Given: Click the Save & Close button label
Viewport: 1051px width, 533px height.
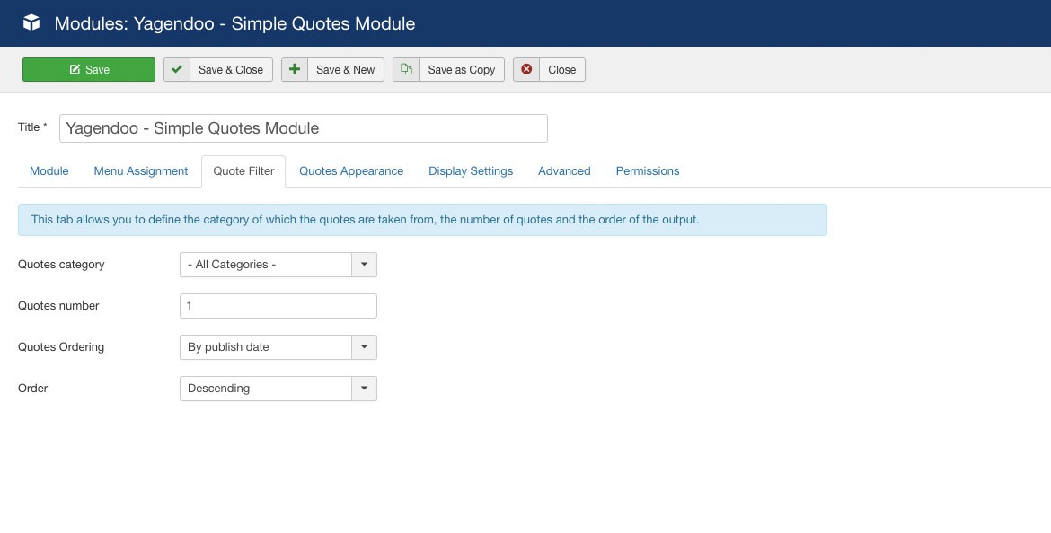Looking at the screenshot, I should 231,70.
